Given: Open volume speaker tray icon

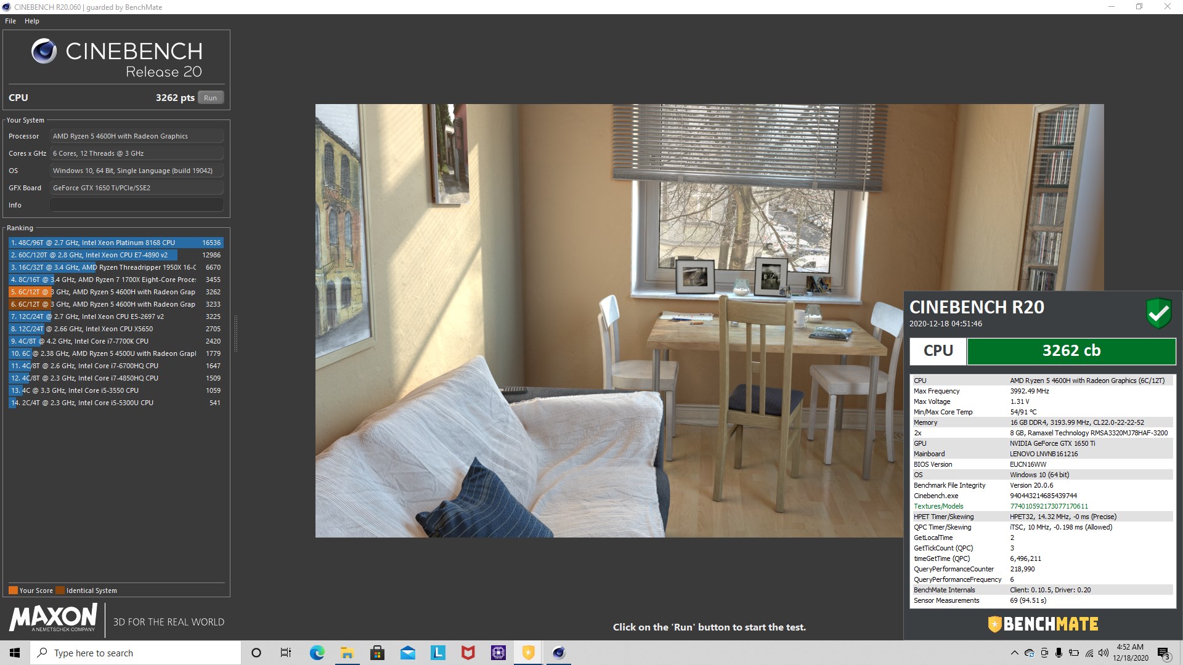Looking at the screenshot, I should (1103, 653).
